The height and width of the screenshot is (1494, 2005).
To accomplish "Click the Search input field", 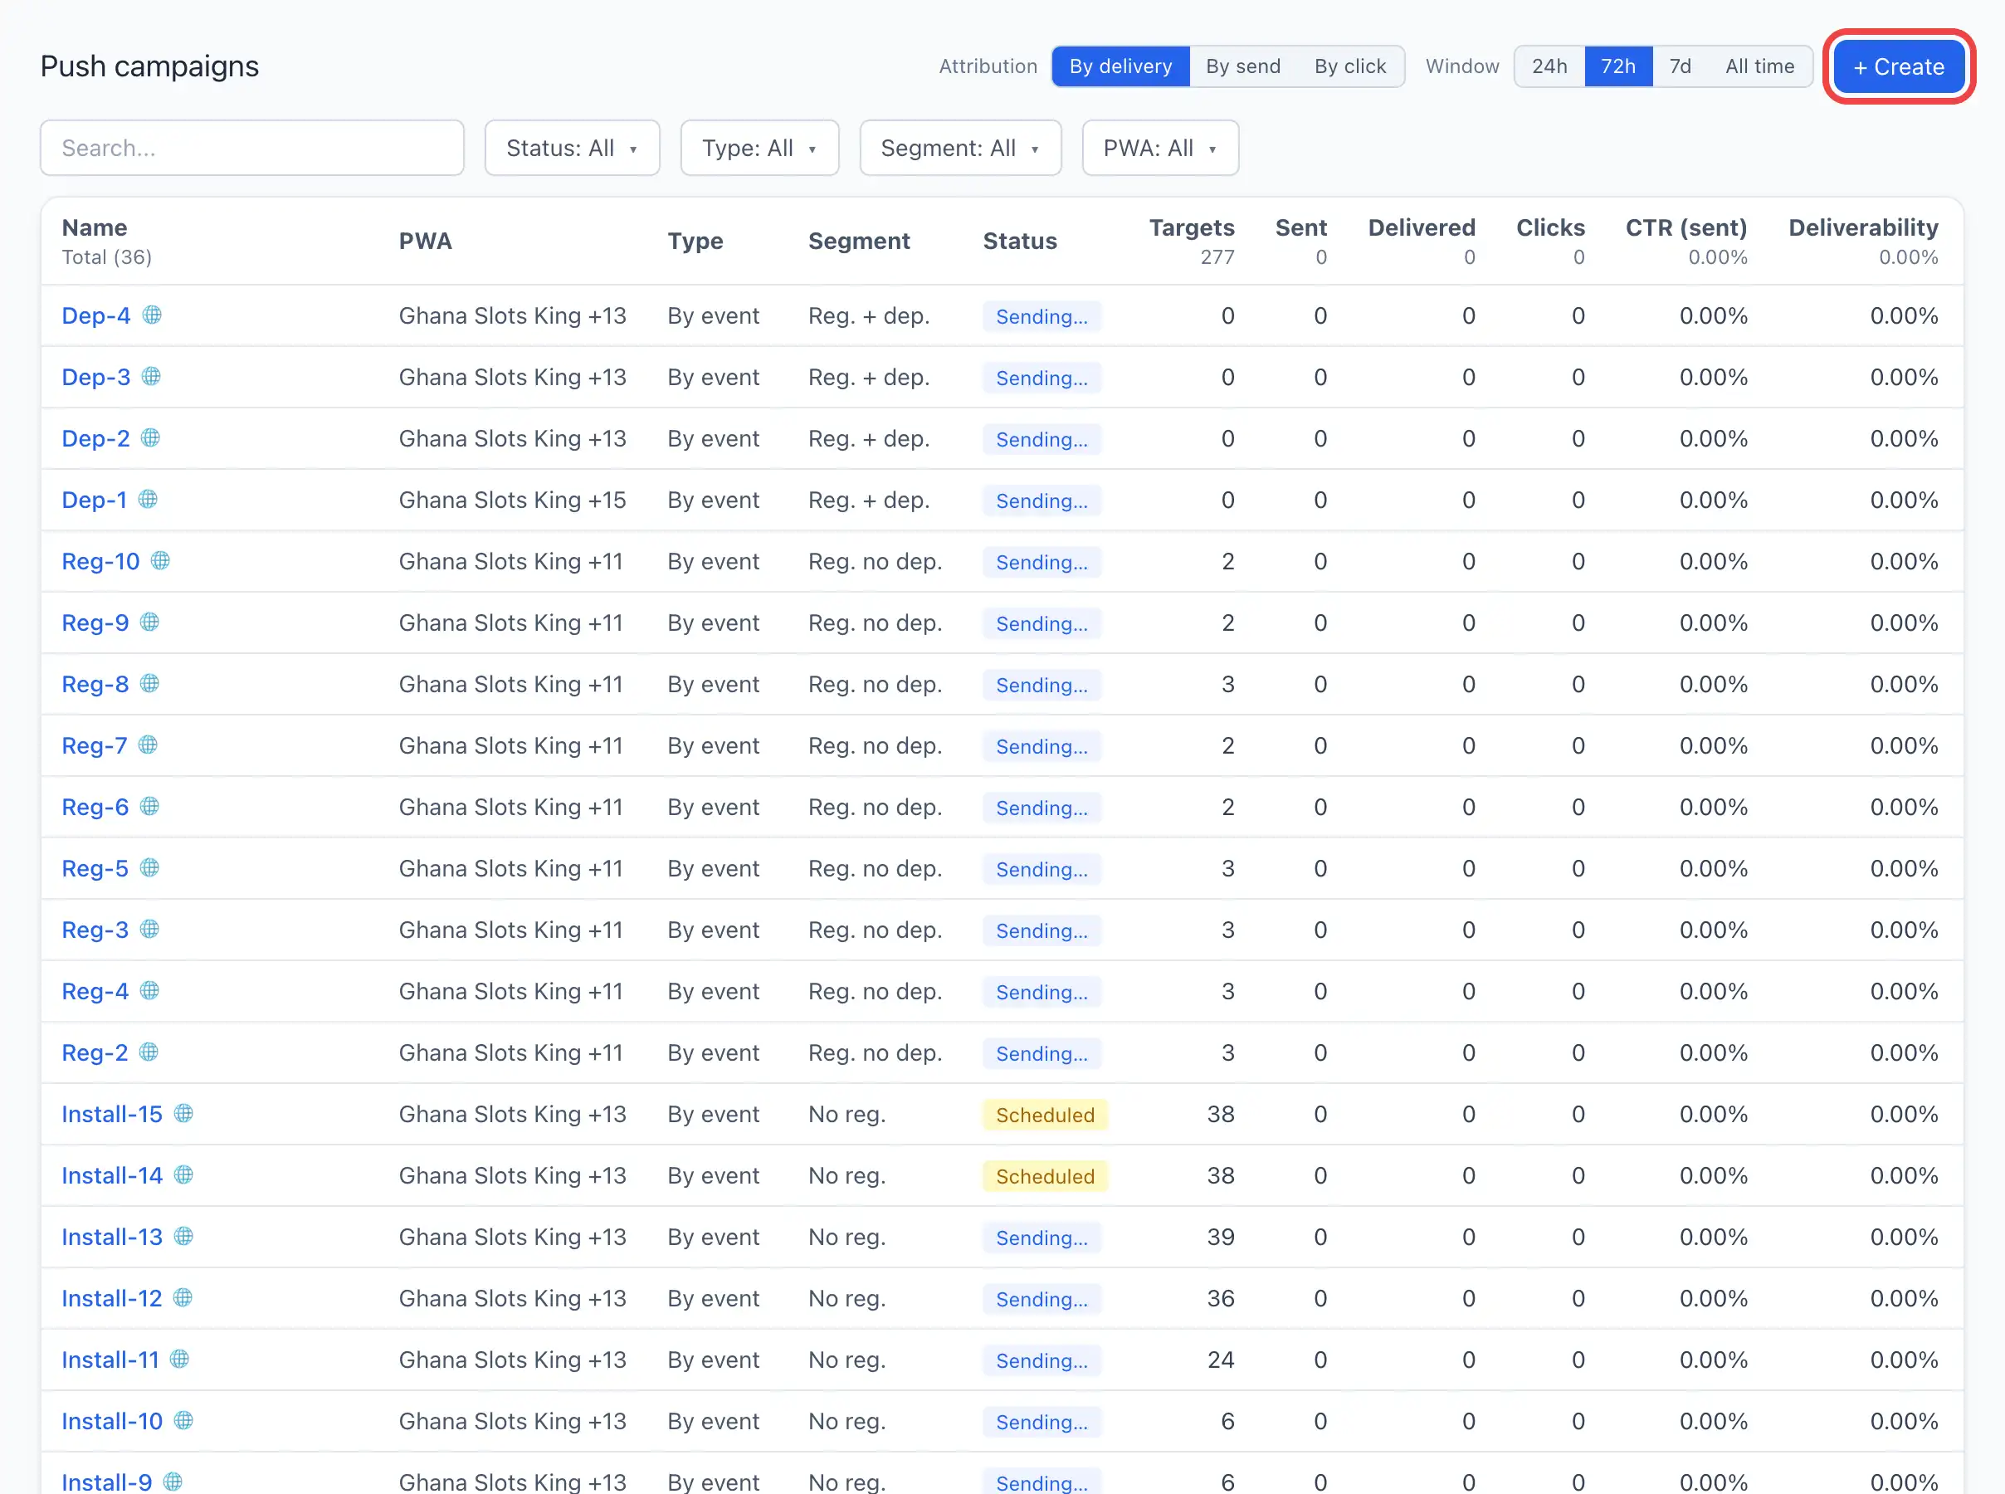I will (252, 149).
